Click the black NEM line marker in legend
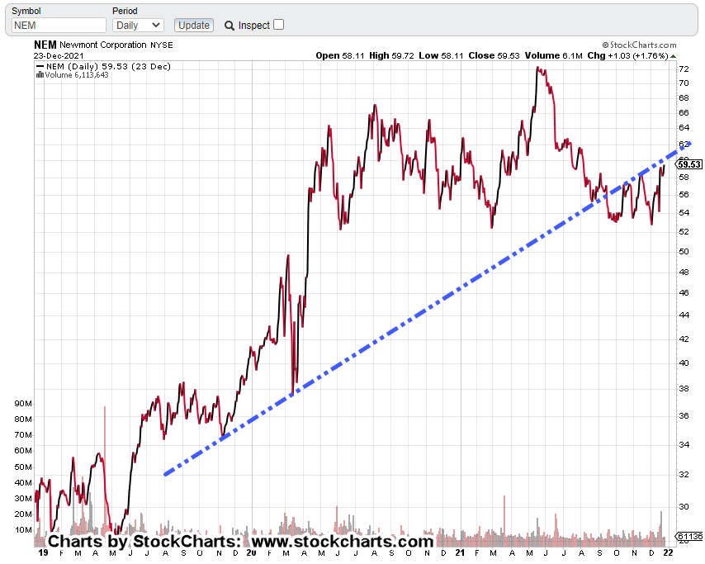Screen dimensions: 705x564 40,66
